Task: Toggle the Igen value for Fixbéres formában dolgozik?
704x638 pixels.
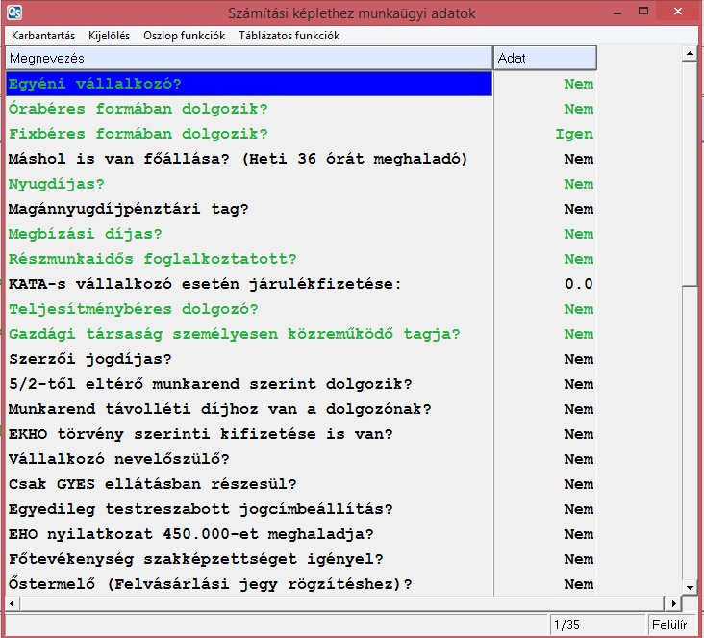Action: 574,134
